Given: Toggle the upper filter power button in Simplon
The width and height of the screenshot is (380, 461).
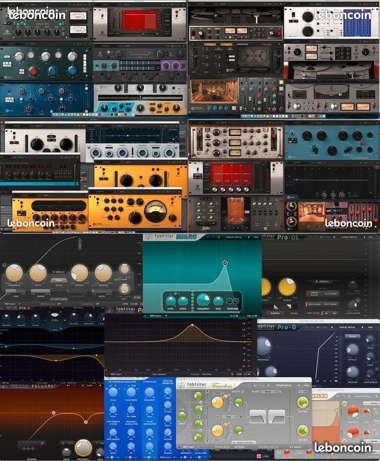Looking at the screenshot, I should (344, 403).
